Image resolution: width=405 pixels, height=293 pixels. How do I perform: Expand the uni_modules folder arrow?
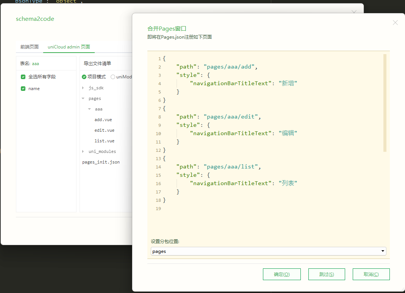pos(83,151)
